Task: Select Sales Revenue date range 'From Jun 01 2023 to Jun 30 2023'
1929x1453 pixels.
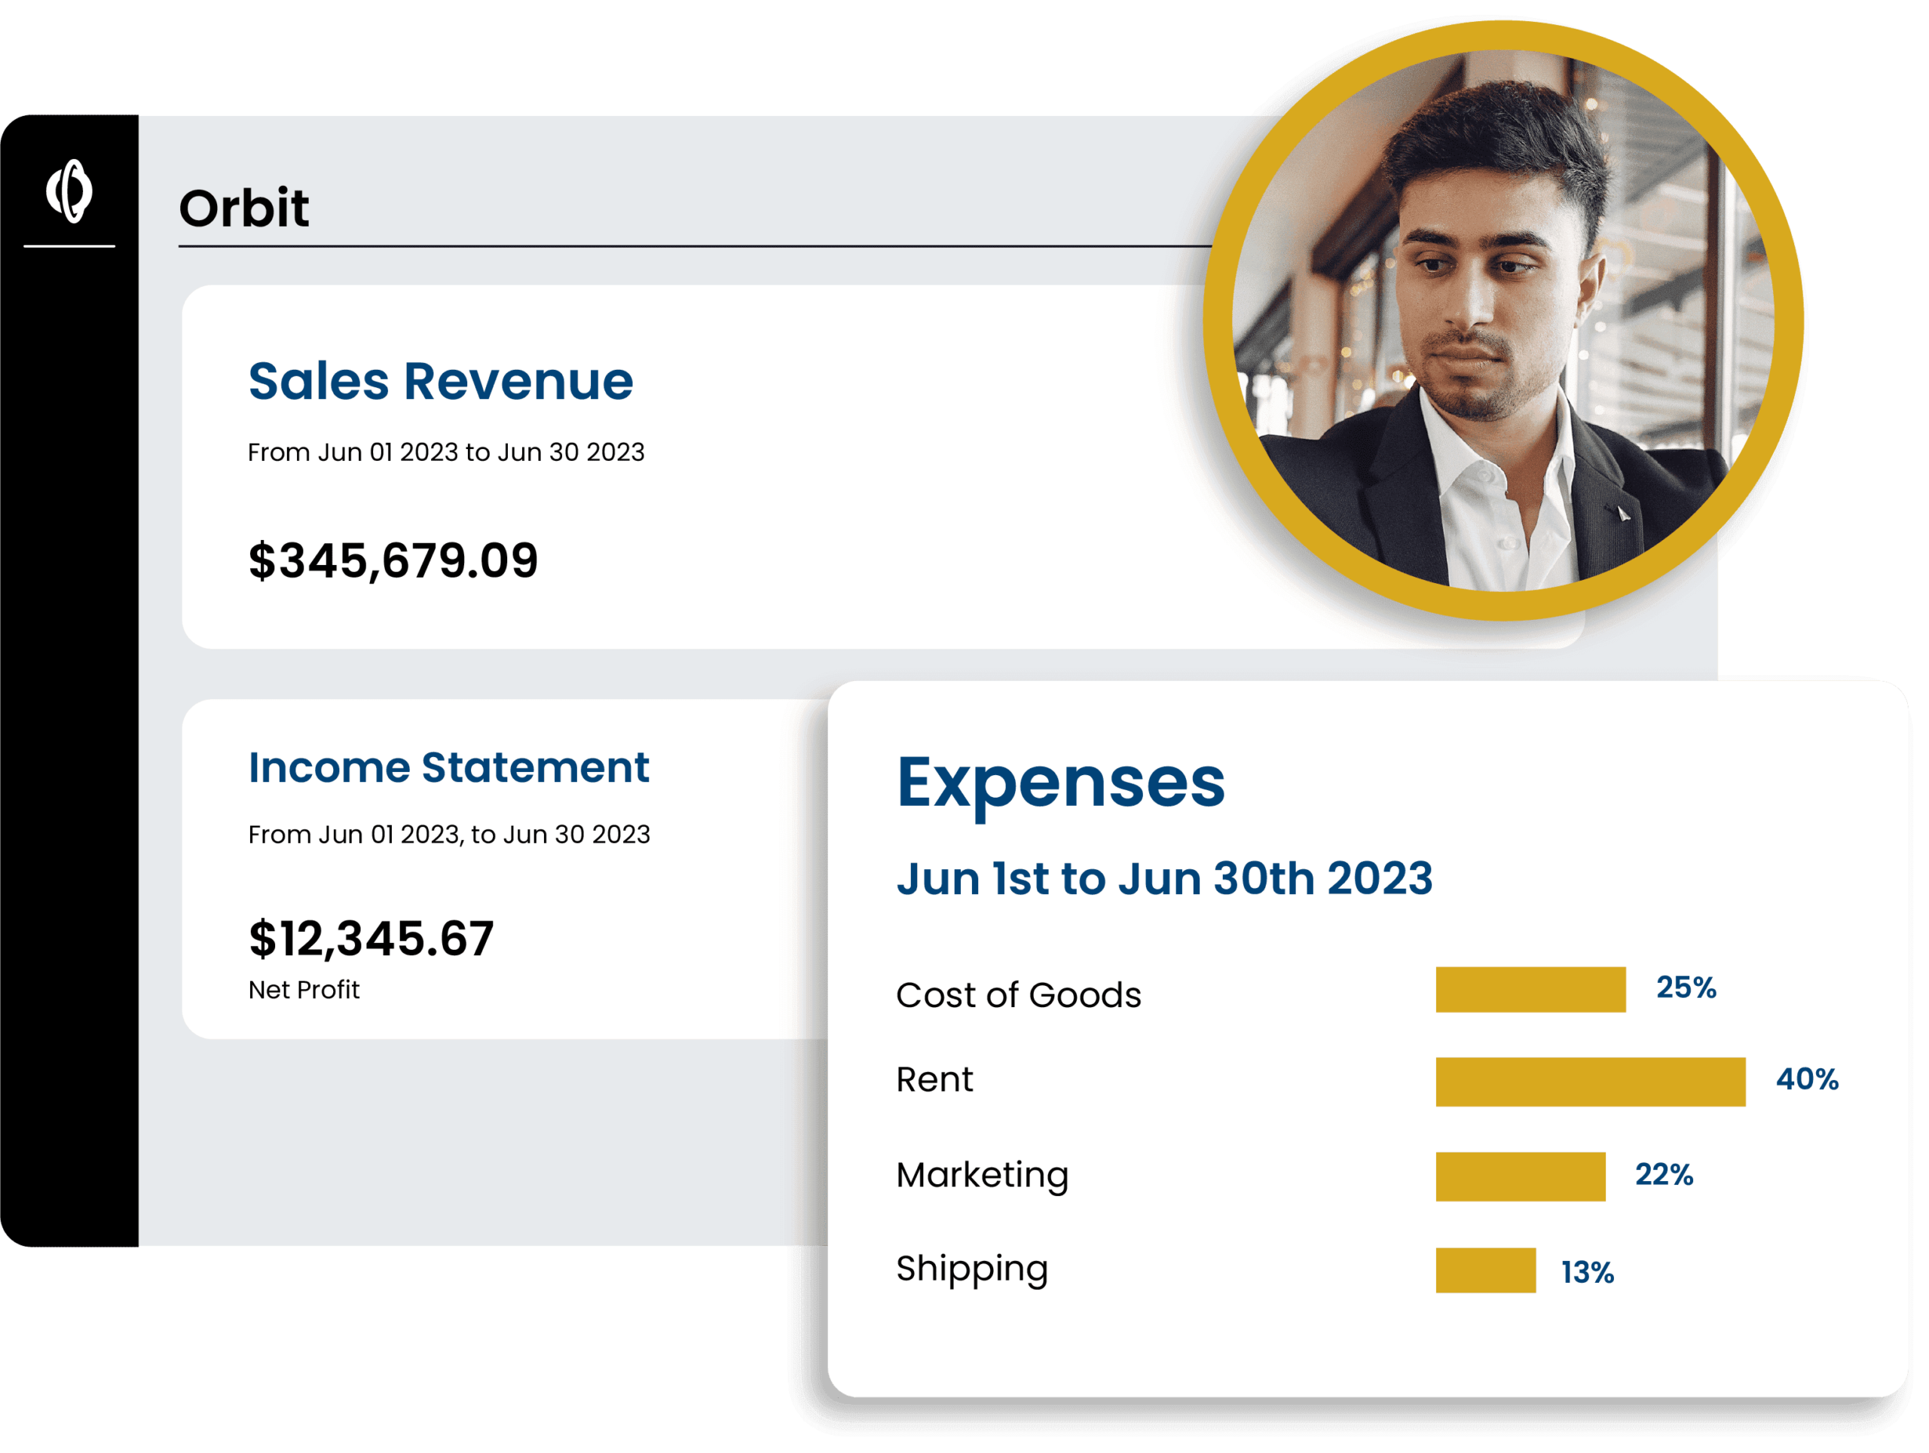Action: click(445, 451)
